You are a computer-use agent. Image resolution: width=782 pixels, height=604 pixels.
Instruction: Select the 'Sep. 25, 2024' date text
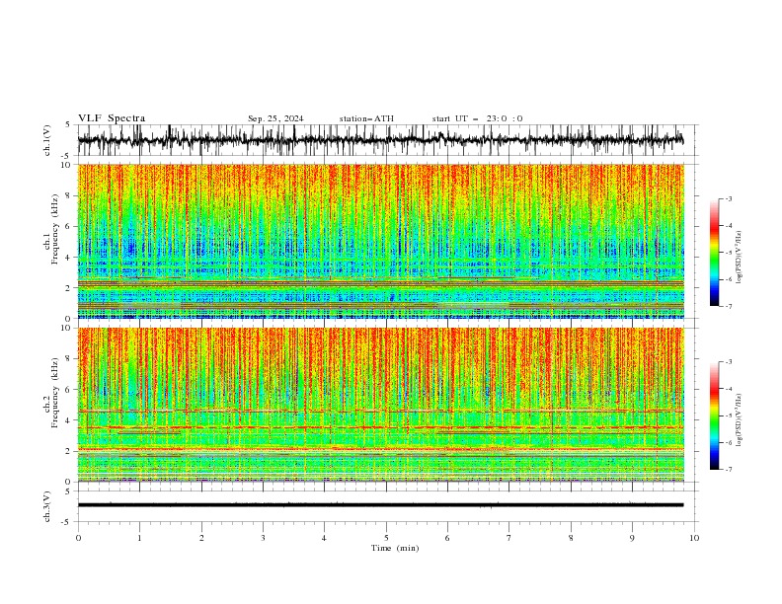[x=275, y=118]
